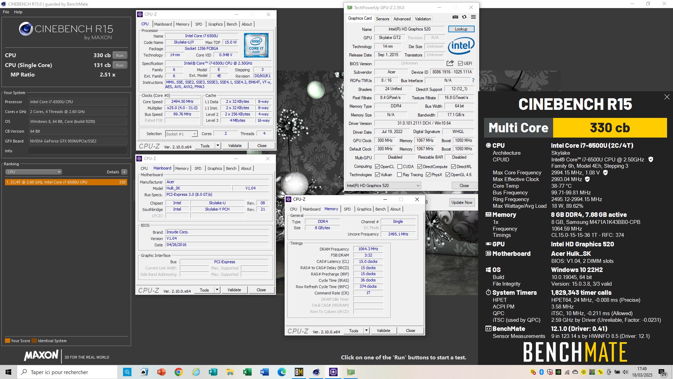This screenshot has width=673, height=379.
Task: Open the Cinebench Help menu
Action: pos(18,12)
